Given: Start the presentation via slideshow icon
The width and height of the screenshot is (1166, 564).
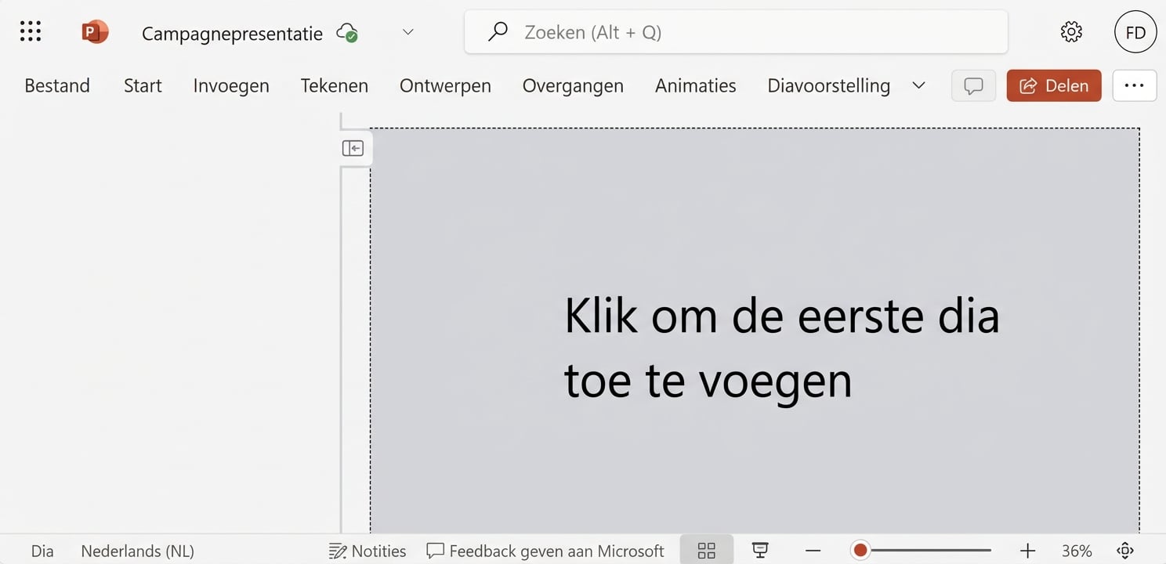Looking at the screenshot, I should click(759, 550).
